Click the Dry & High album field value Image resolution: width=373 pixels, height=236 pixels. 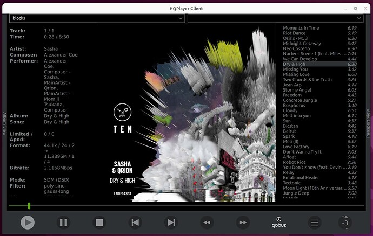coord(57,116)
